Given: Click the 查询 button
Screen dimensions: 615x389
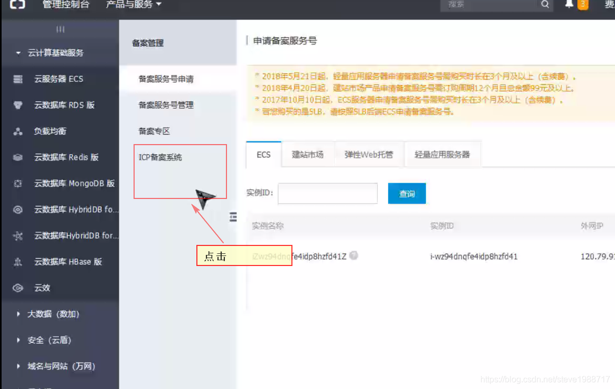Looking at the screenshot, I should 406,193.
